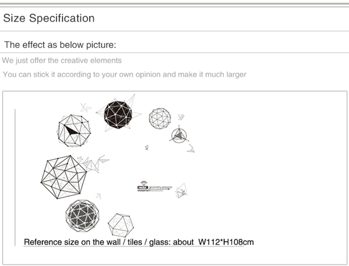The height and width of the screenshot is (266, 349).
Task: Click the tiny triangle in the center area
Action: tap(147, 147)
